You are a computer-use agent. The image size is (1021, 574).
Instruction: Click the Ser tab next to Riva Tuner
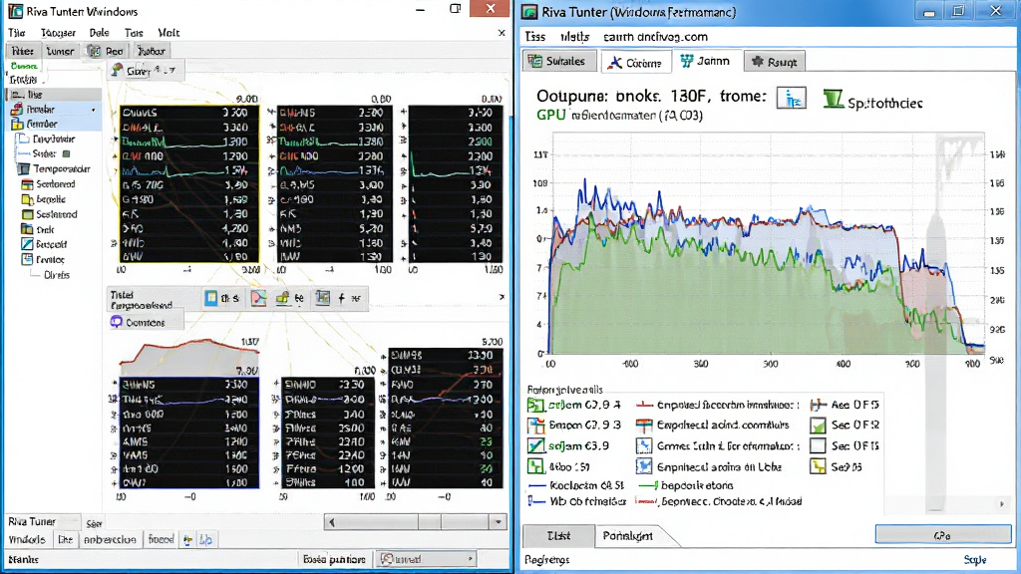(95, 524)
